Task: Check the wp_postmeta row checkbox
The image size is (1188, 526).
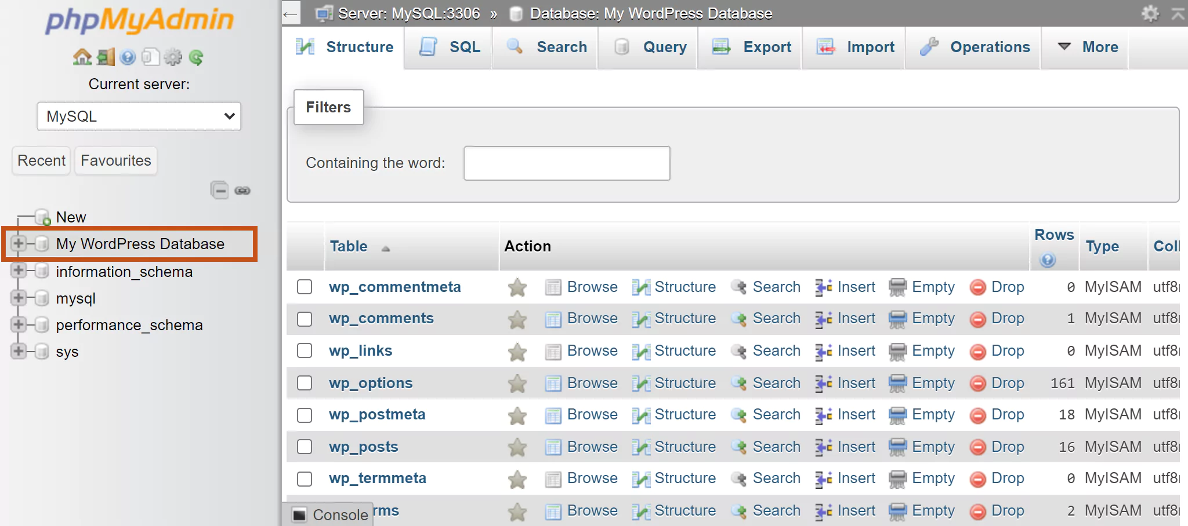Action: click(x=305, y=415)
